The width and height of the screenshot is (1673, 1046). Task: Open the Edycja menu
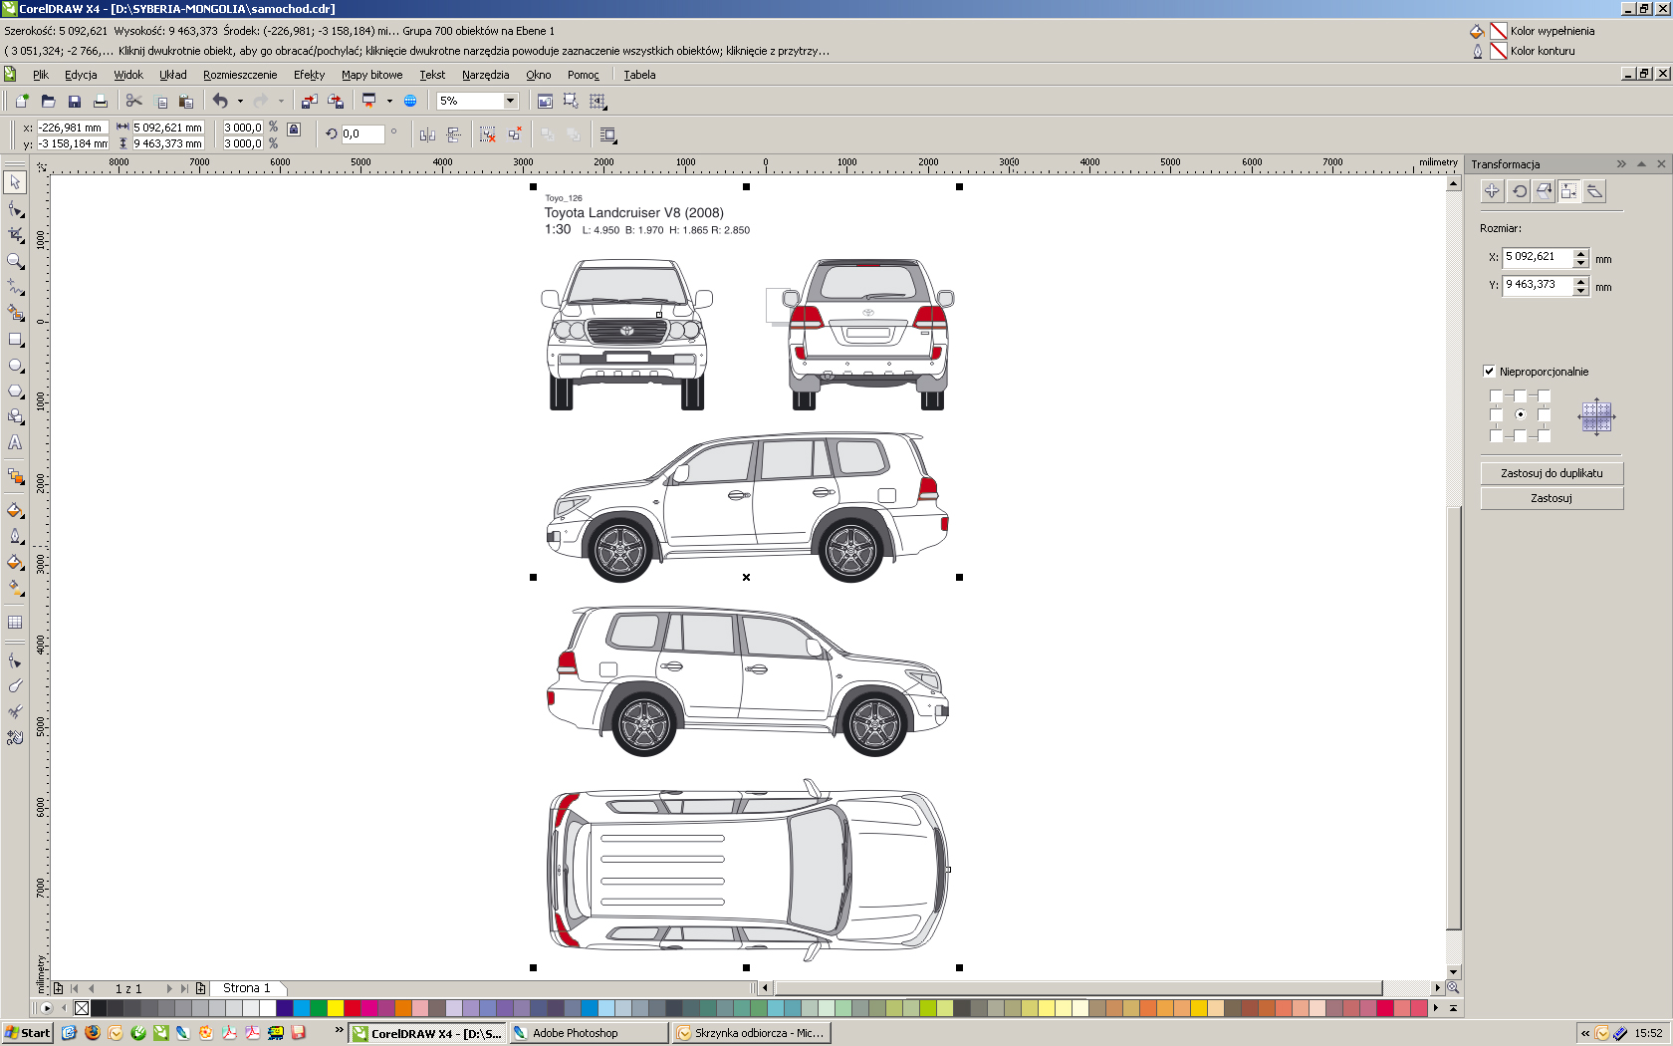[x=81, y=75]
